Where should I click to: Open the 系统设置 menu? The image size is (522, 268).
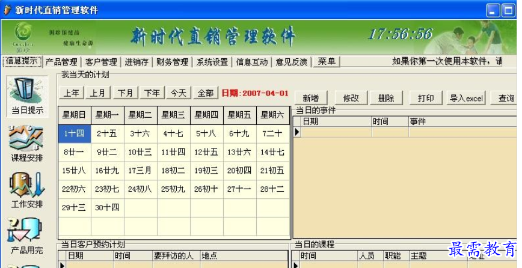(212, 62)
